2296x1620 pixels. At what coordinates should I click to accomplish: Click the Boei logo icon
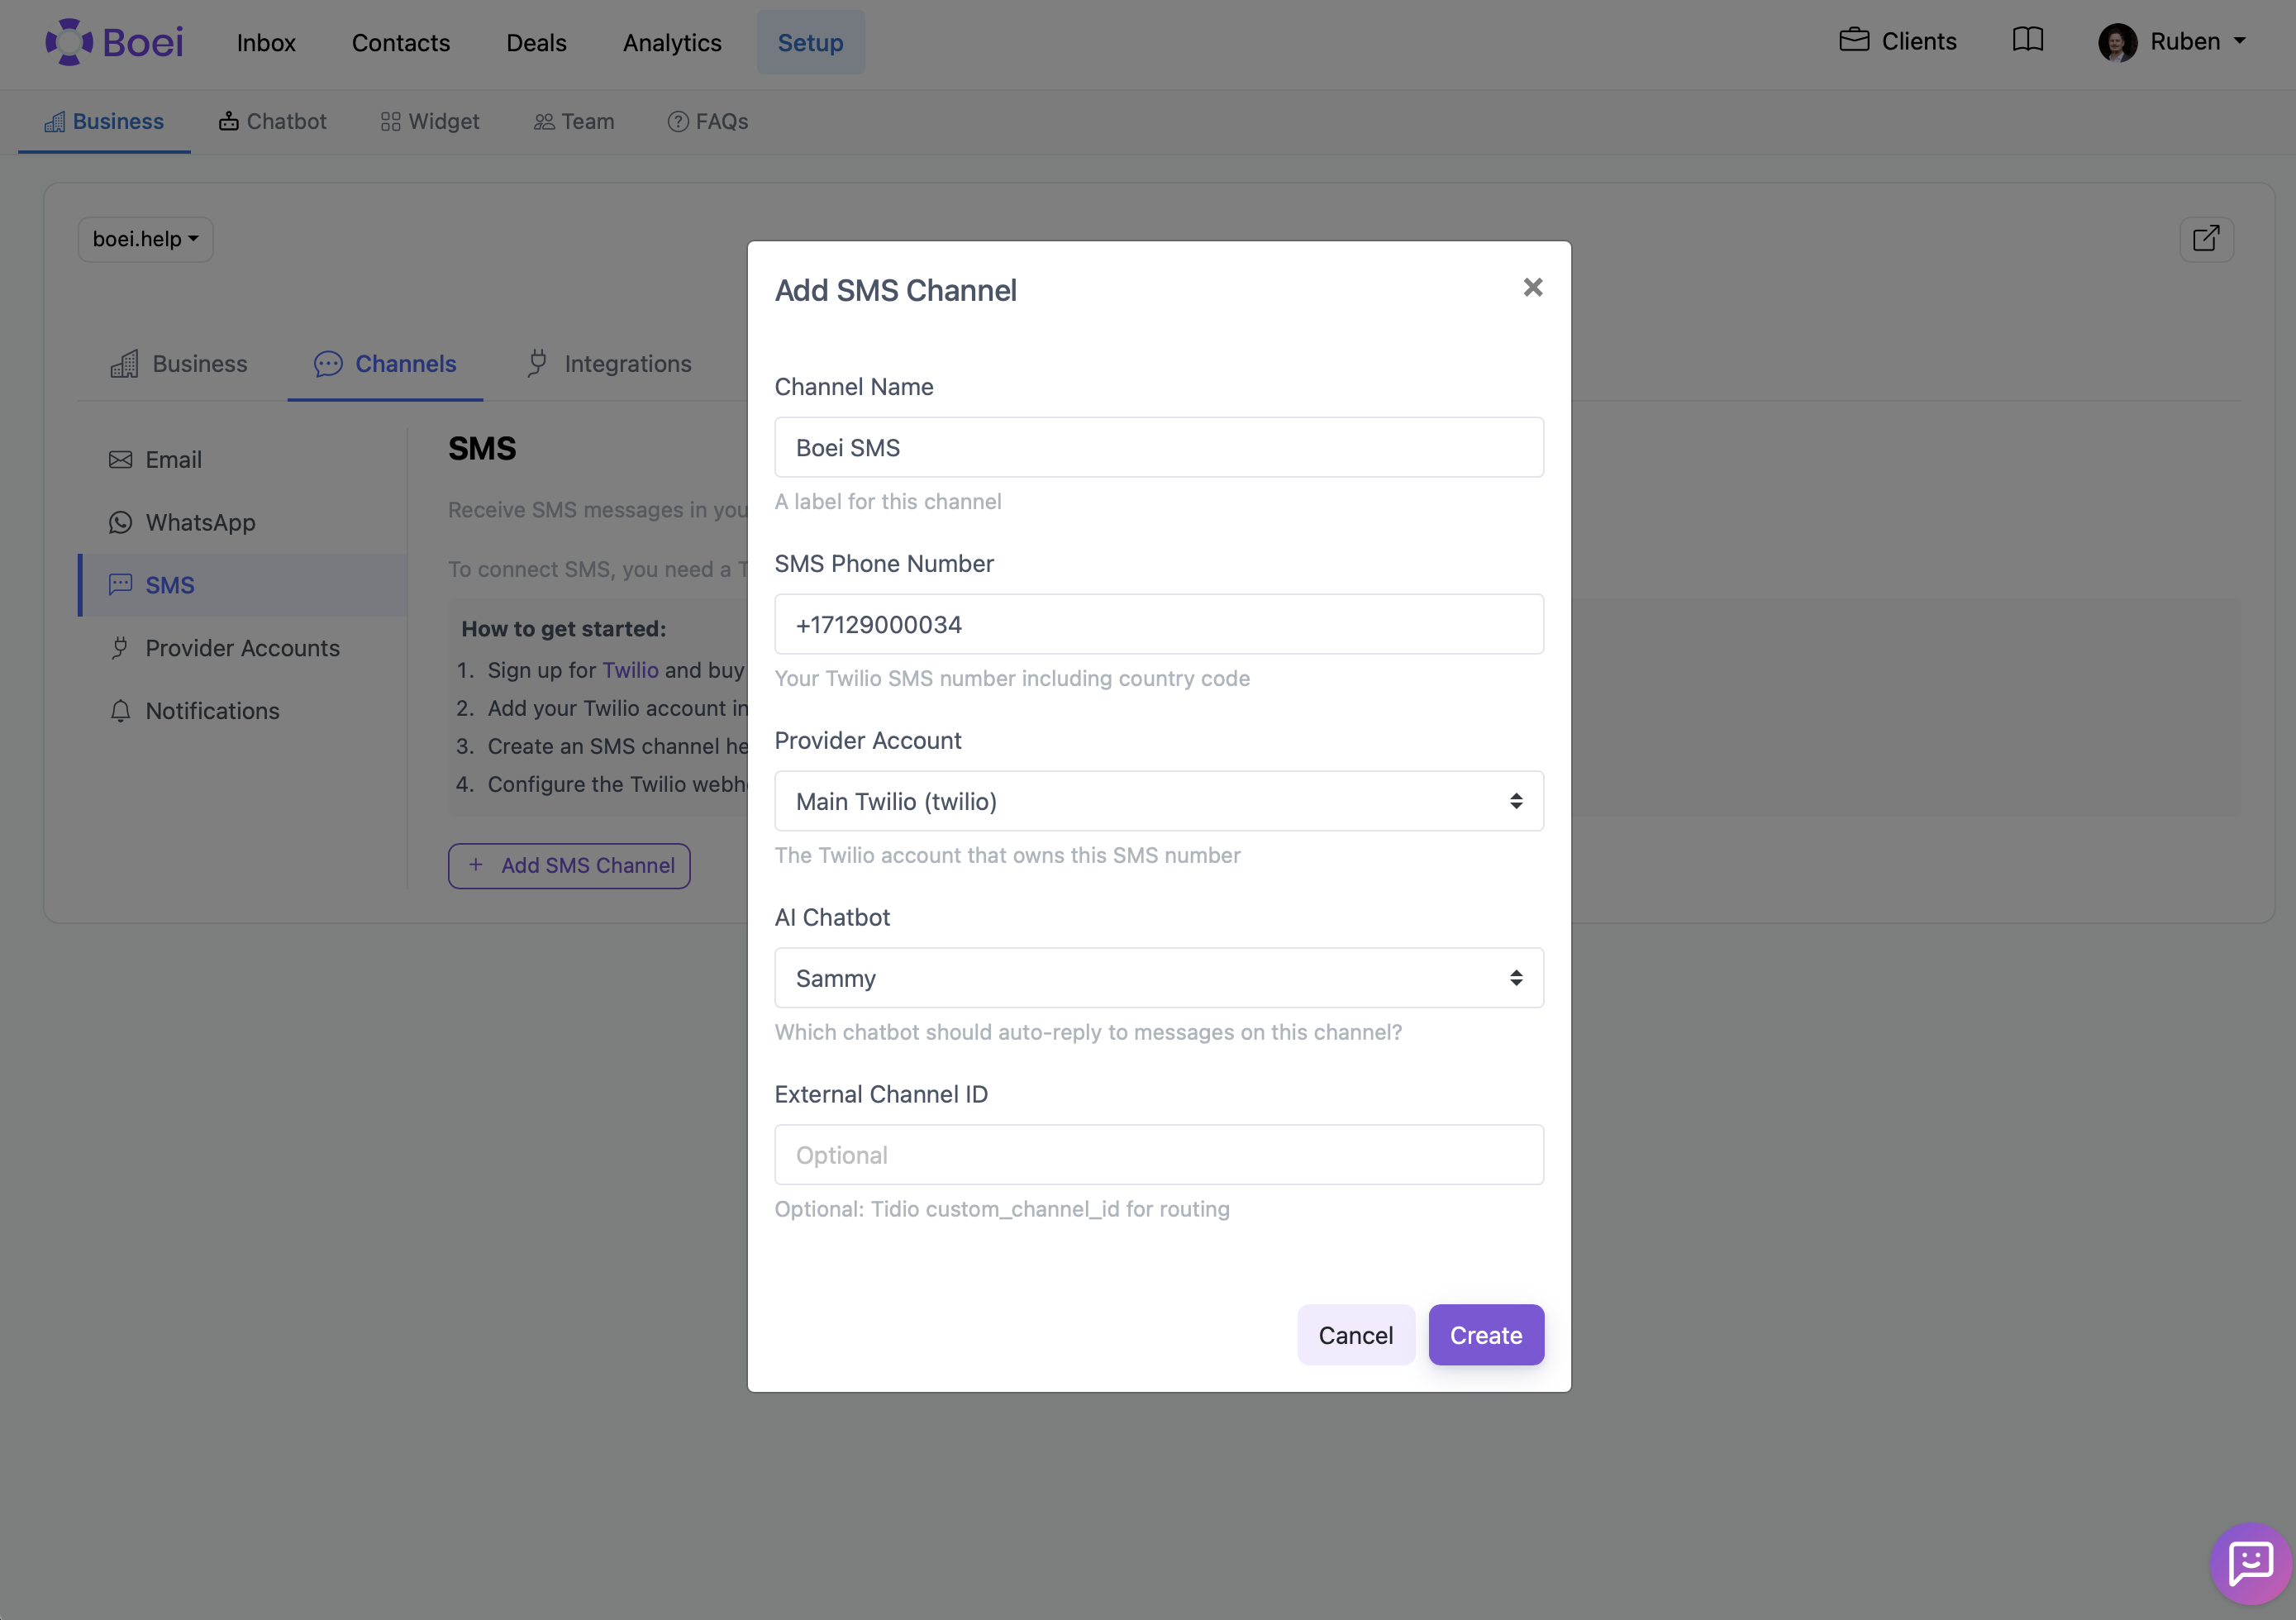pyautogui.click(x=68, y=42)
